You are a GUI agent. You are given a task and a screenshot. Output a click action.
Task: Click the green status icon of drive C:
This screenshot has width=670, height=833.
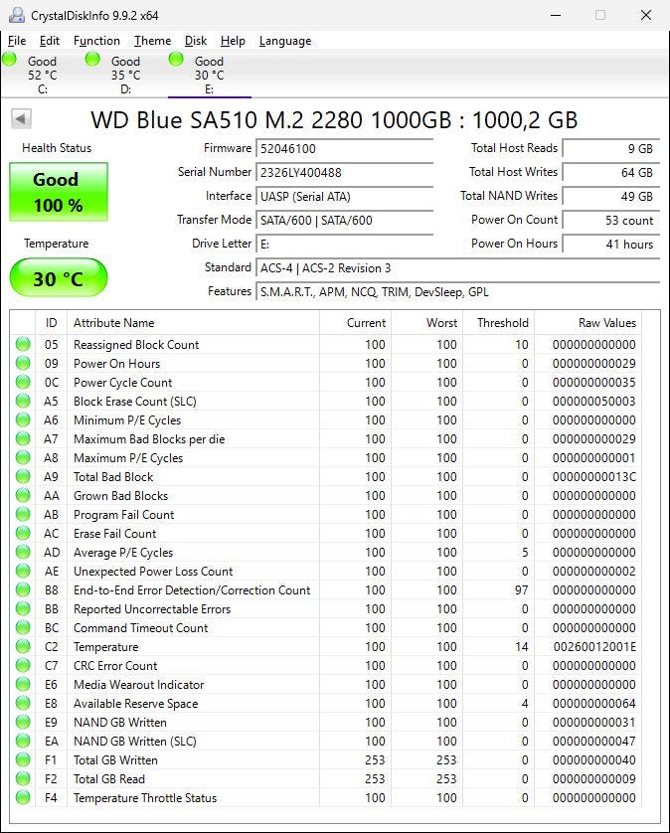pyautogui.click(x=10, y=59)
